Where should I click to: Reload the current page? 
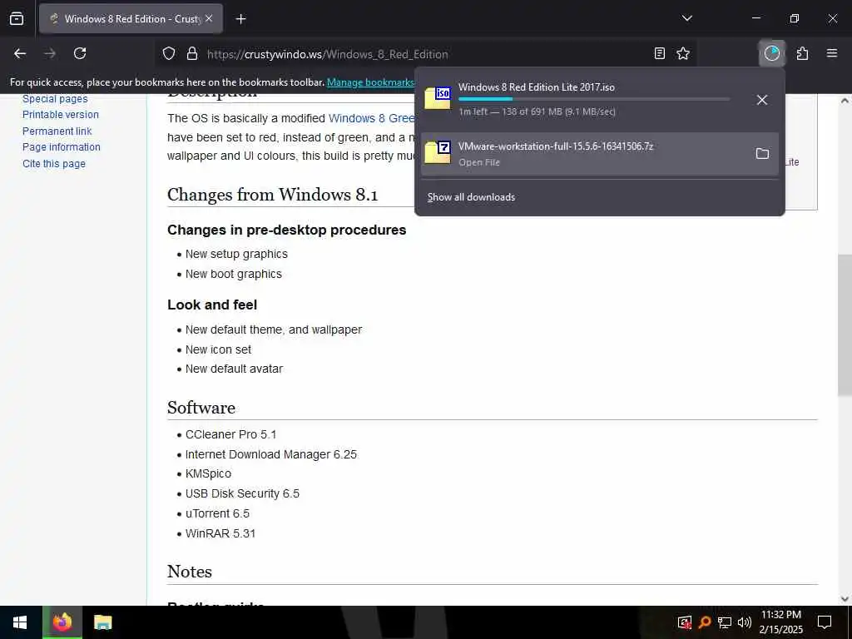(x=80, y=53)
